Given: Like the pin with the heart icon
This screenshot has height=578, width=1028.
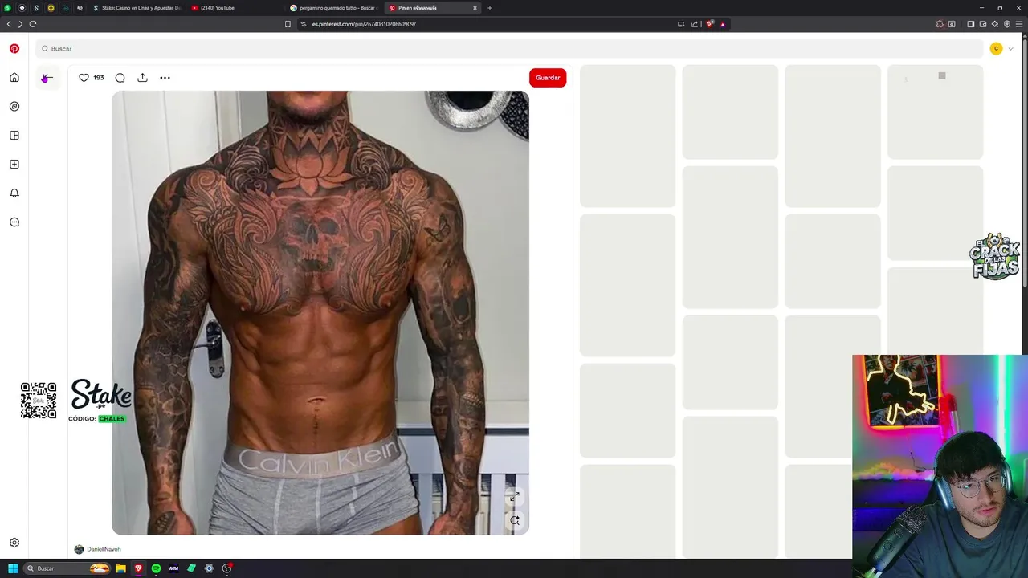Looking at the screenshot, I should click(x=84, y=78).
